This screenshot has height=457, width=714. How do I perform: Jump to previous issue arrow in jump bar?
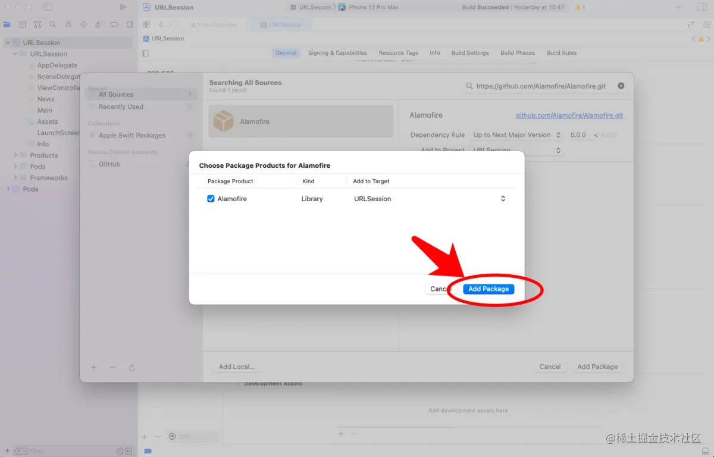tap(694, 39)
